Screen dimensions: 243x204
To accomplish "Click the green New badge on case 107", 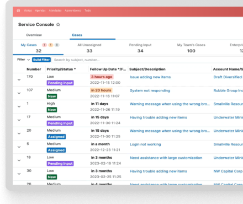I will 52,96.
